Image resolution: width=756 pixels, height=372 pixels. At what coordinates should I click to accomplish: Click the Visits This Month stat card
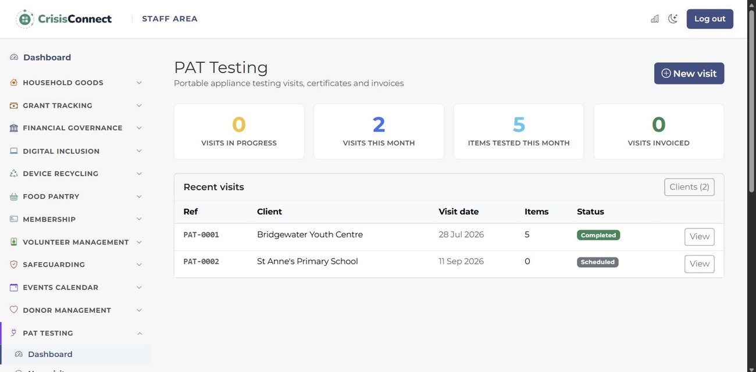pyautogui.click(x=379, y=131)
